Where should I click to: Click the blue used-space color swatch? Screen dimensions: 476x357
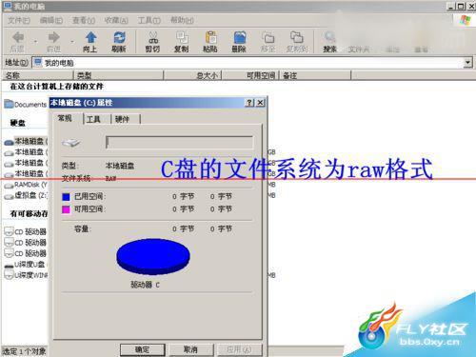pyautogui.click(x=66, y=197)
